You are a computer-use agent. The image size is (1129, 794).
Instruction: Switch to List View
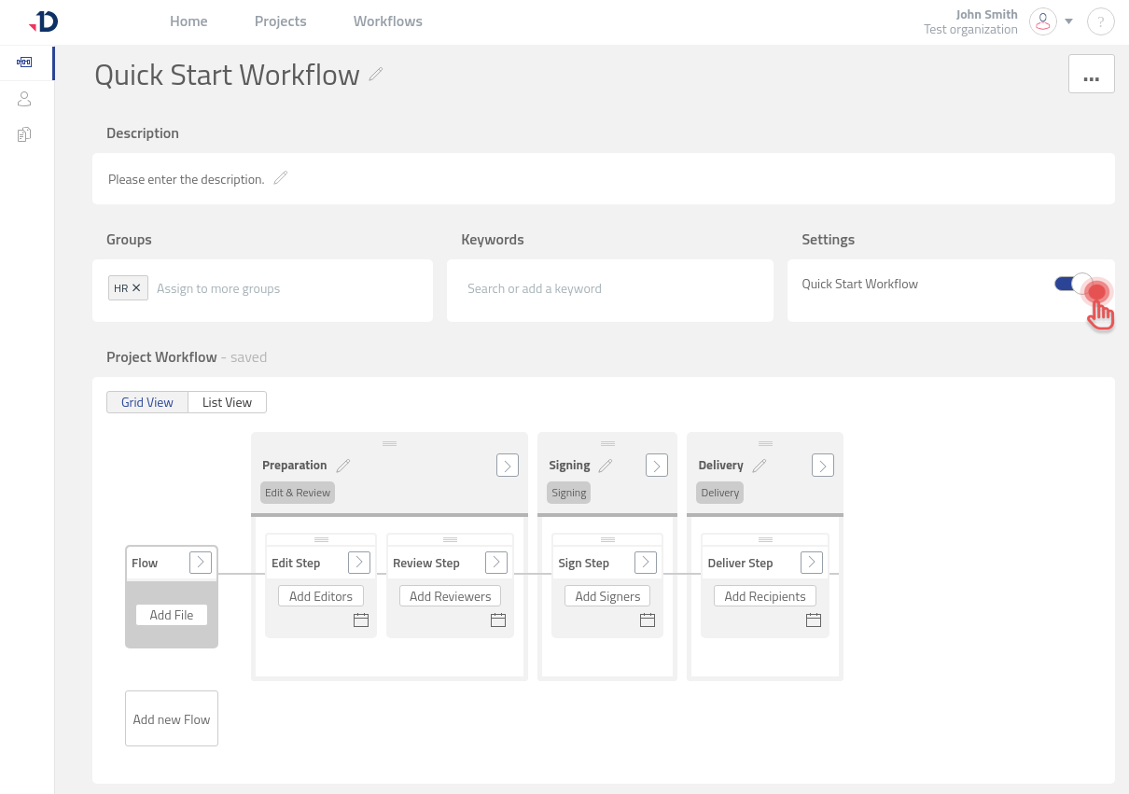(x=227, y=402)
